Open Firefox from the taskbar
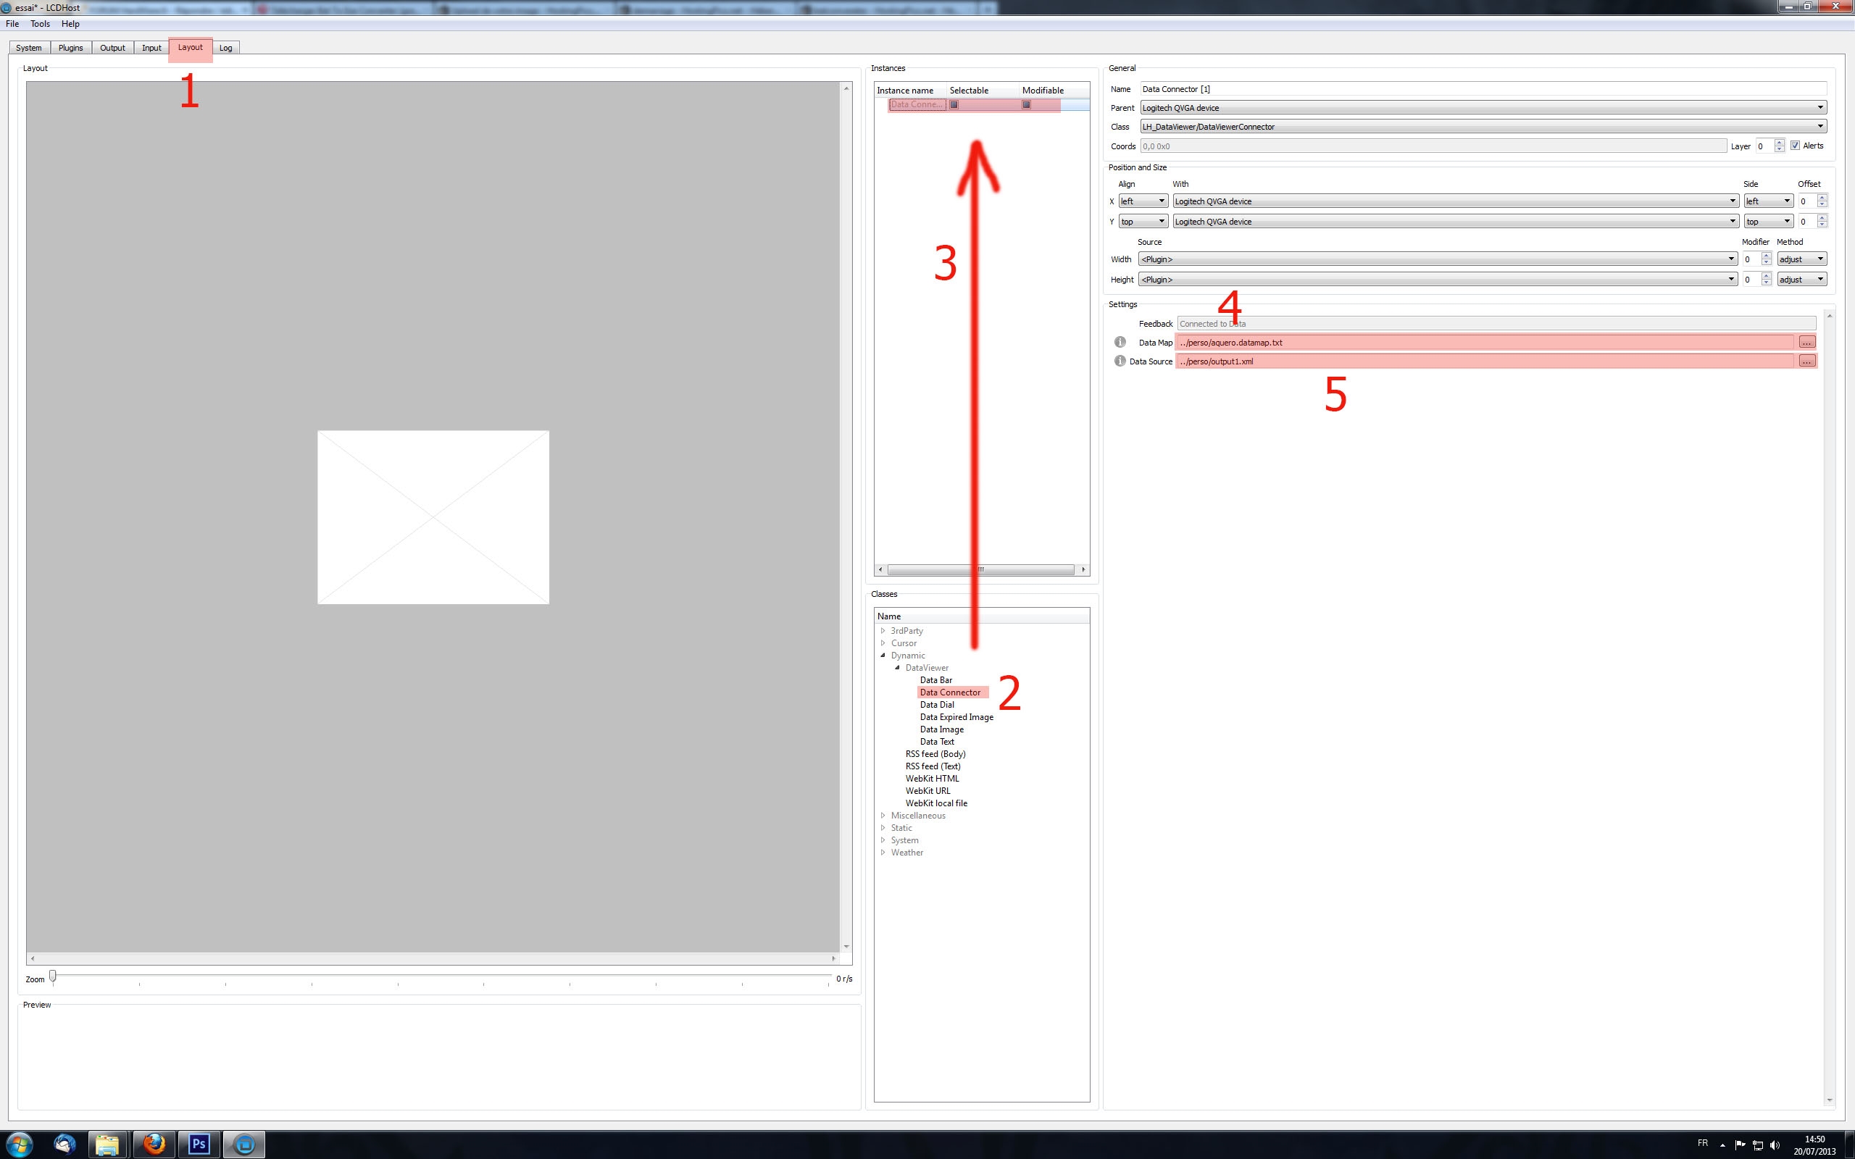Screen dimensions: 1855x1159 pyautogui.click(x=154, y=1145)
